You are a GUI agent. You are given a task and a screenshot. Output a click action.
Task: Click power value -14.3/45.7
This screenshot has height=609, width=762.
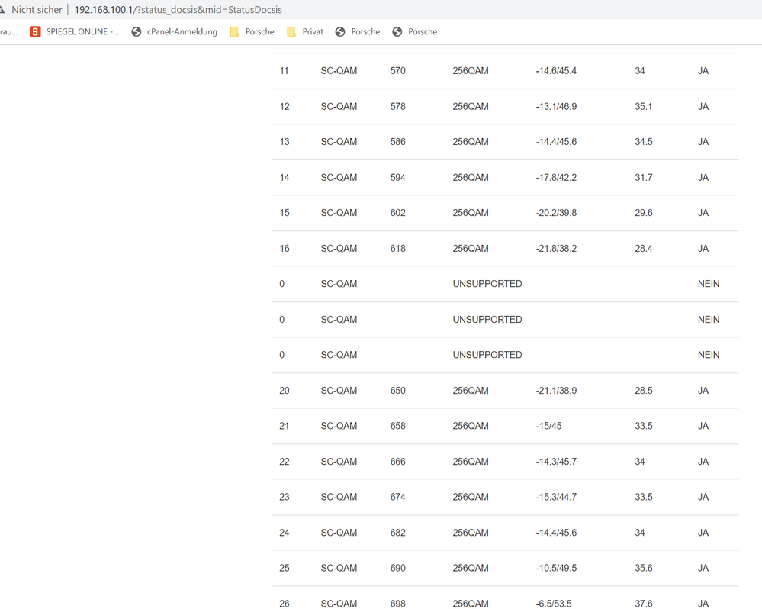click(x=556, y=461)
